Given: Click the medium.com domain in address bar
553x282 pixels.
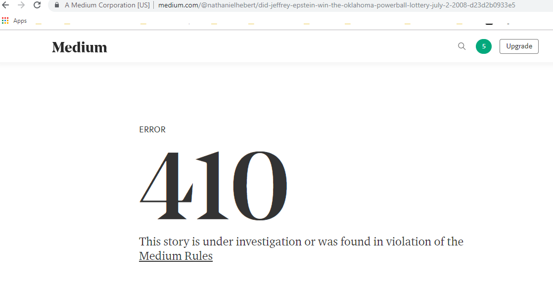Looking at the screenshot, I should [x=179, y=5].
